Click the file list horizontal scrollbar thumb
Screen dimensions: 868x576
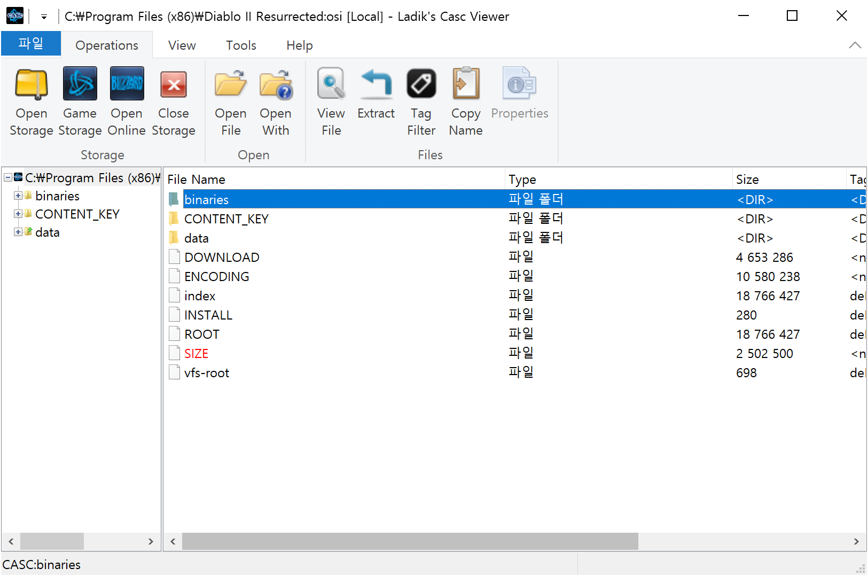point(410,541)
